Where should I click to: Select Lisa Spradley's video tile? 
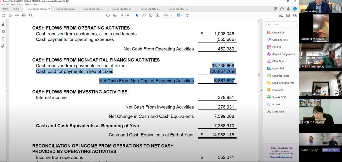click(x=321, y=84)
